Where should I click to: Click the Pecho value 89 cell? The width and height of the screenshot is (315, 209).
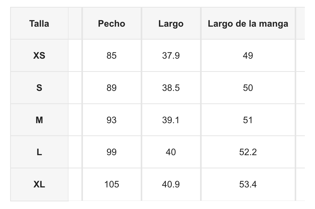pyautogui.click(x=112, y=88)
